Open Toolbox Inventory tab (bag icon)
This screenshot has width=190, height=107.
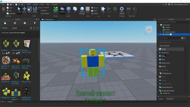(x=5, y=23)
